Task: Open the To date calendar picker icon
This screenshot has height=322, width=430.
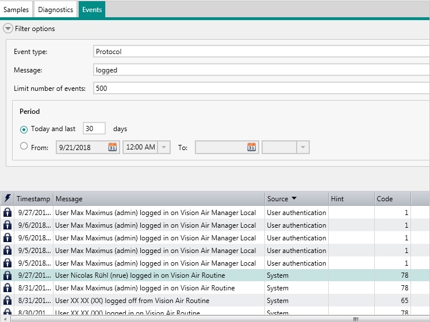Action: pyautogui.click(x=251, y=147)
